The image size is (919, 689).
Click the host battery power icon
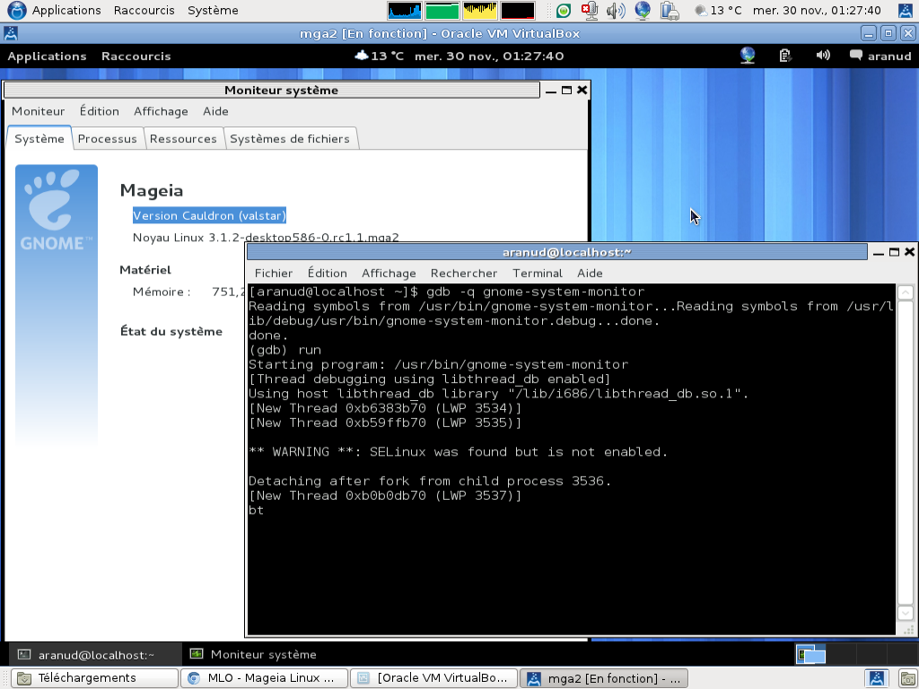(x=670, y=11)
